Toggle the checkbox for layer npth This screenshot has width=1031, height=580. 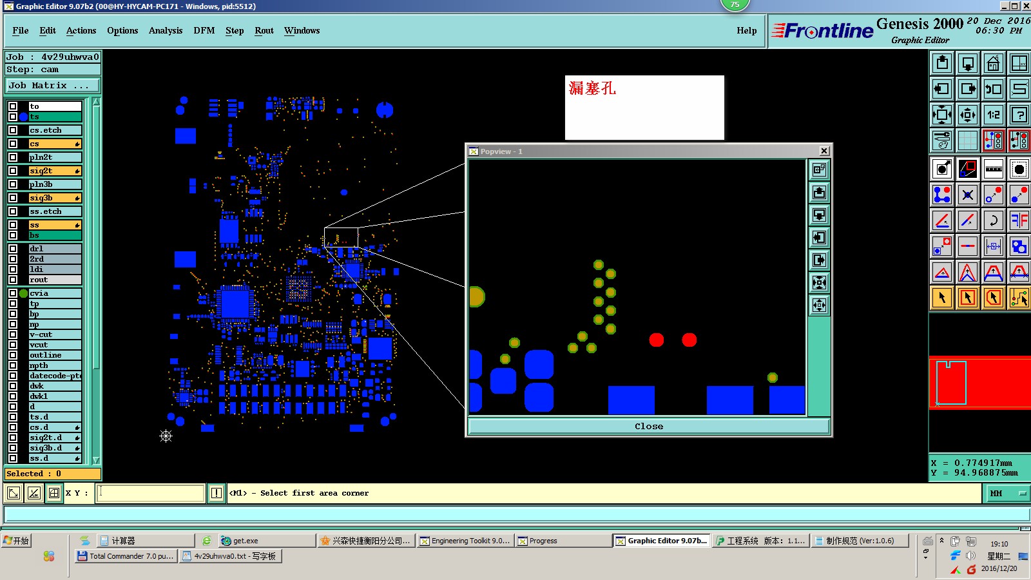(x=13, y=365)
